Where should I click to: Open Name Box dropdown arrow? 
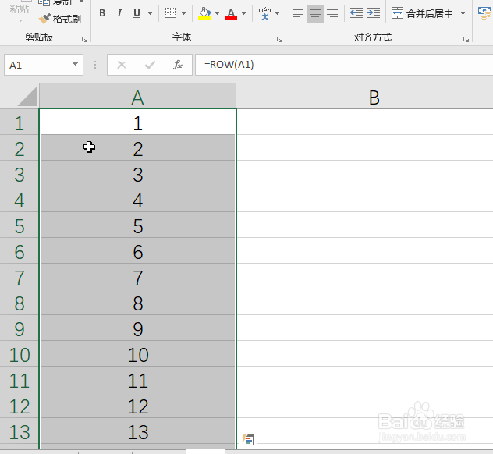75,64
